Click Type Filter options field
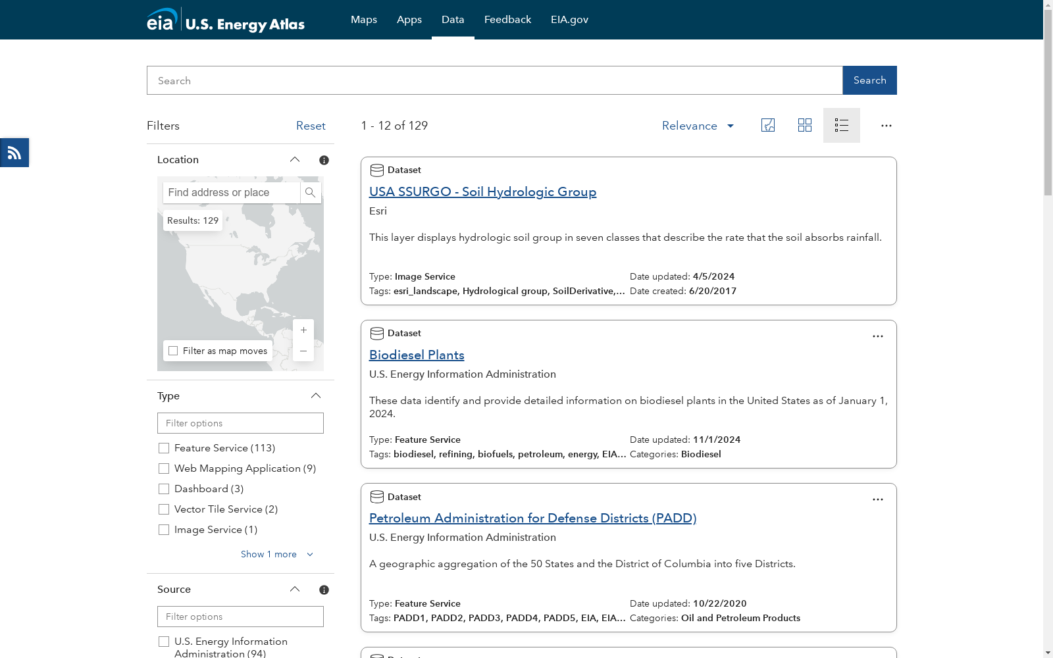This screenshot has height=658, width=1053. coord(240,423)
